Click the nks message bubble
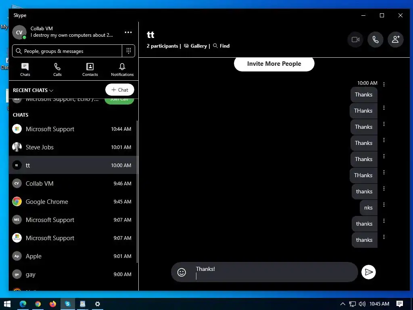The image size is (413, 310). pos(369,208)
